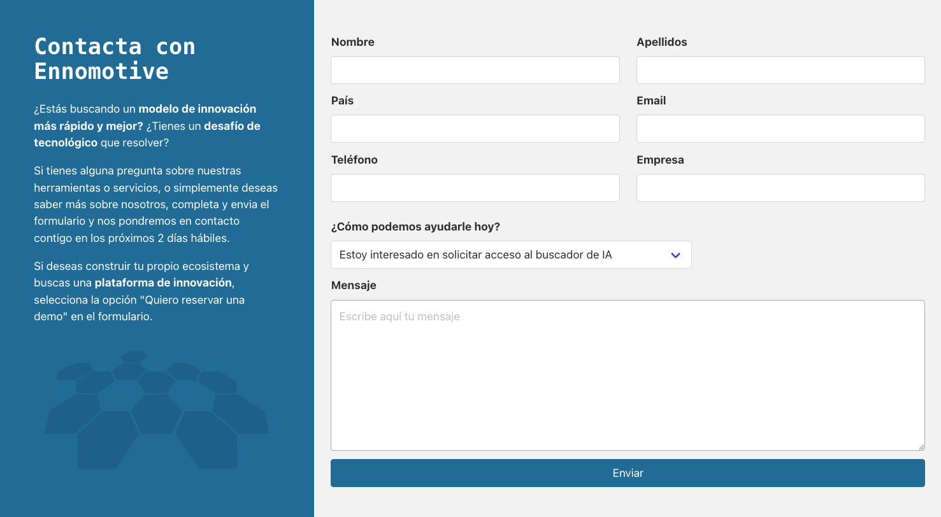Click into the Email field
Image resolution: width=941 pixels, height=517 pixels.
click(x=780, y=129)
